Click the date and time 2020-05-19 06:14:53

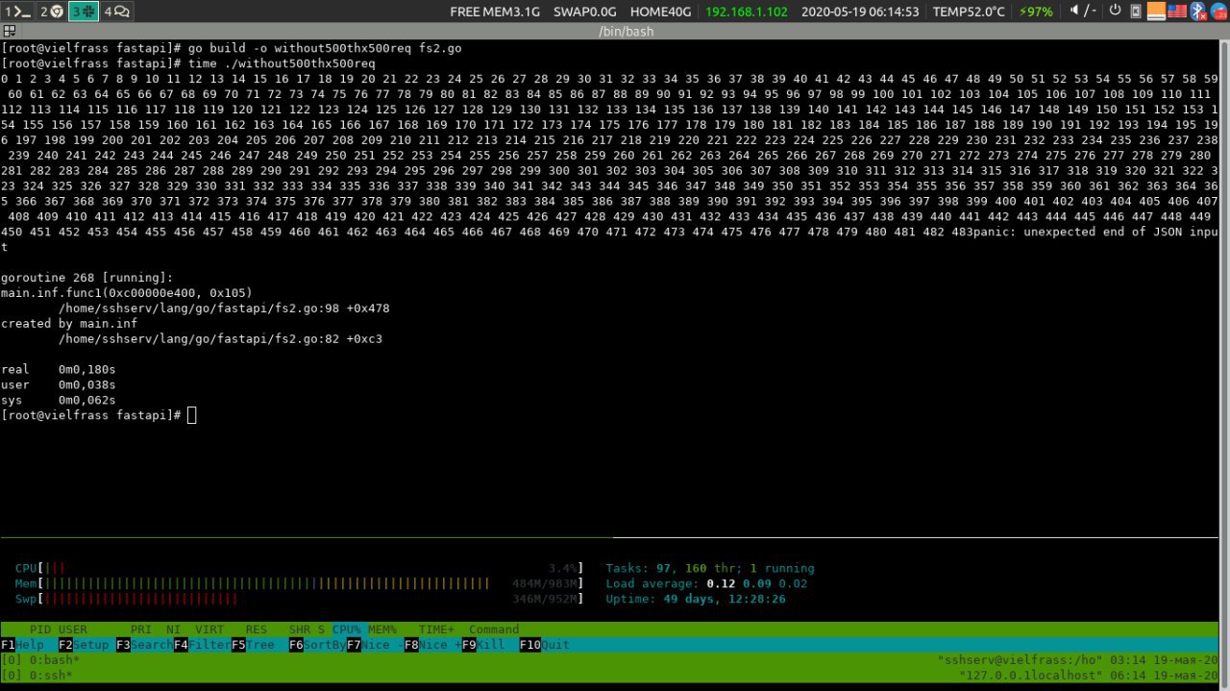860,12
